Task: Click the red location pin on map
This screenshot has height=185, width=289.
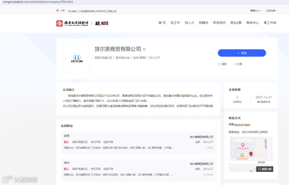Action: pos(251,154)
